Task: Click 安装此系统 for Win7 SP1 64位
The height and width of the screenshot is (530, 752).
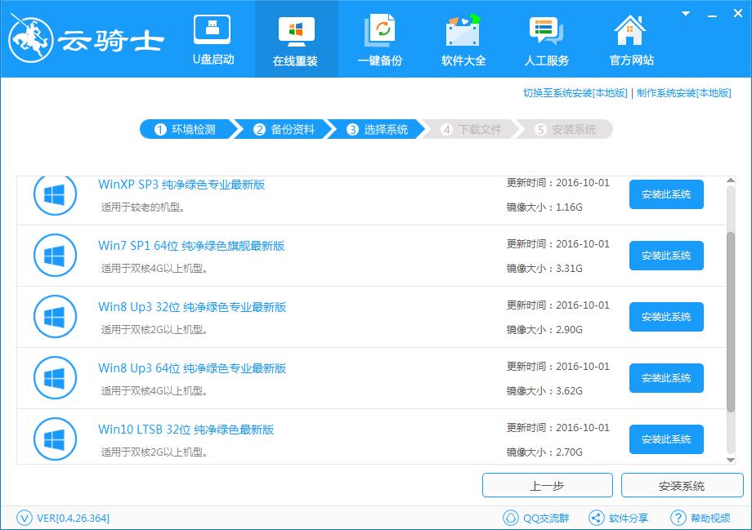Action: (x=666, y=256)
